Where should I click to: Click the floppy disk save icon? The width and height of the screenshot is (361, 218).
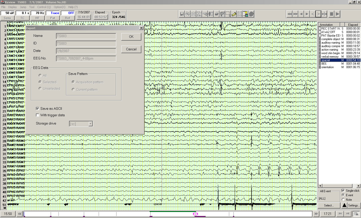tap(182, 14)
